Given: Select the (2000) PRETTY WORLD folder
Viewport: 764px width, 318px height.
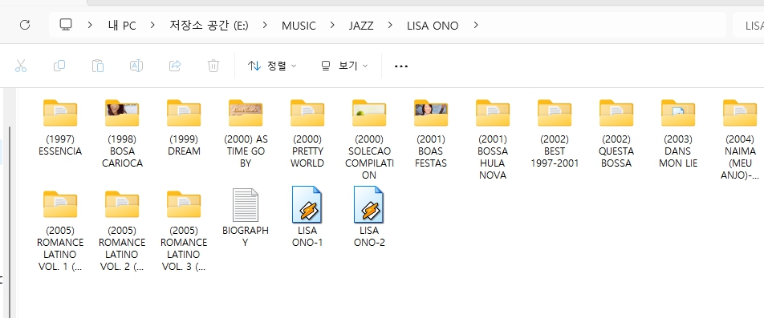Looking at the screenshot, I should tap(307, 134).
